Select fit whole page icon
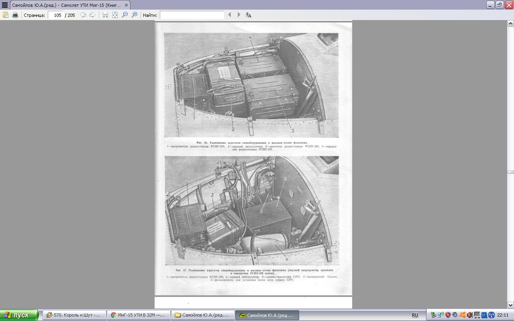The image size is (514, 321). [x=115, y=15]
